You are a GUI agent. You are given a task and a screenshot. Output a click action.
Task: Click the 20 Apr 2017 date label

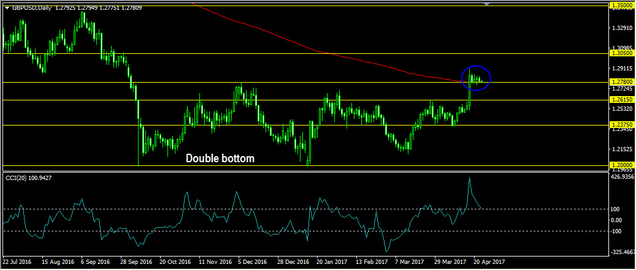(x=488, y=261)
